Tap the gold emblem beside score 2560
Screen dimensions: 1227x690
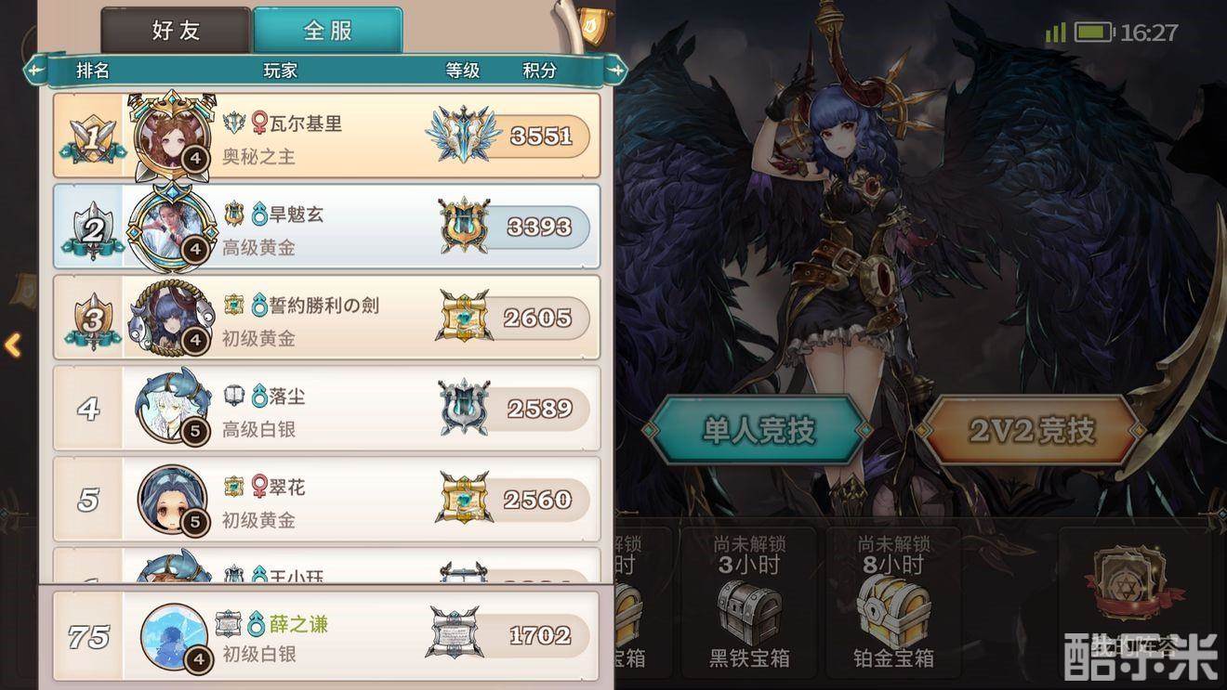pyautogui.click(x=464, y=499)
